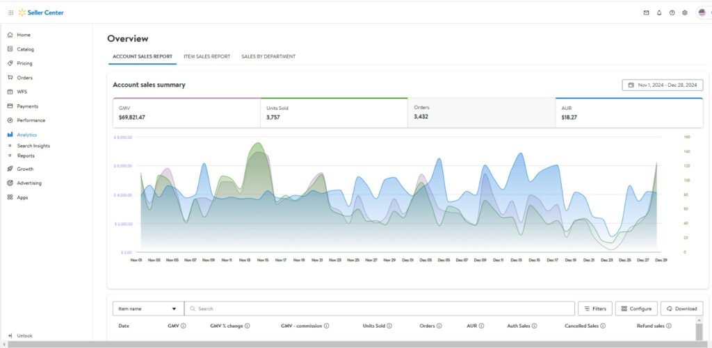The image size is (712, 348).
Task: Open the help question mark icon
Action: [x=672, y=13]
